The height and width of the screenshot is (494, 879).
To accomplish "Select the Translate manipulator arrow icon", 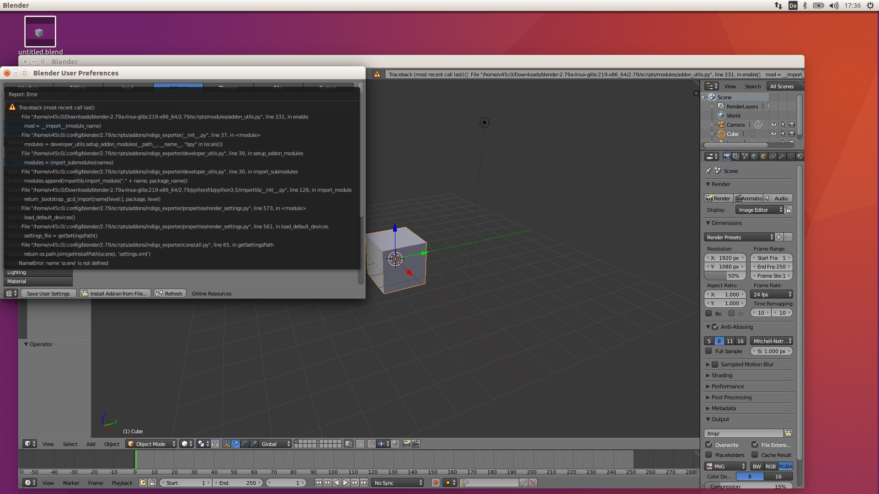I will pos(235,444).
